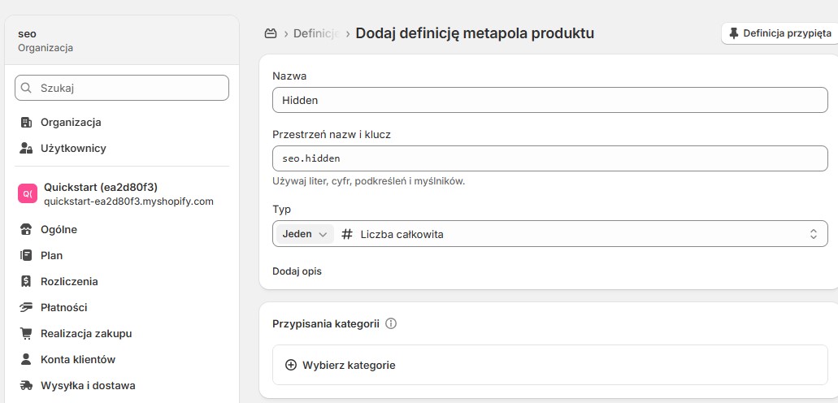Click the Nazwa field containing Hidden
Screen dimensions: 838x403
point(550,100)
